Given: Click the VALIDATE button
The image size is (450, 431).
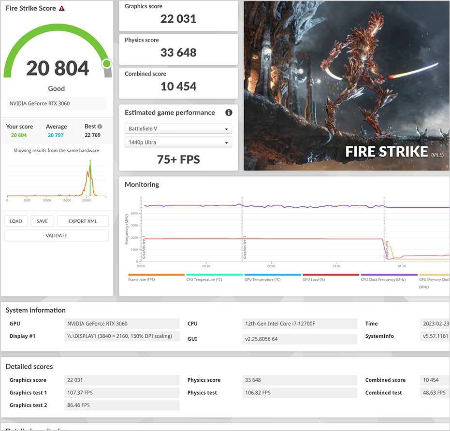Looking at the screenshot, I should click(57, 236).
